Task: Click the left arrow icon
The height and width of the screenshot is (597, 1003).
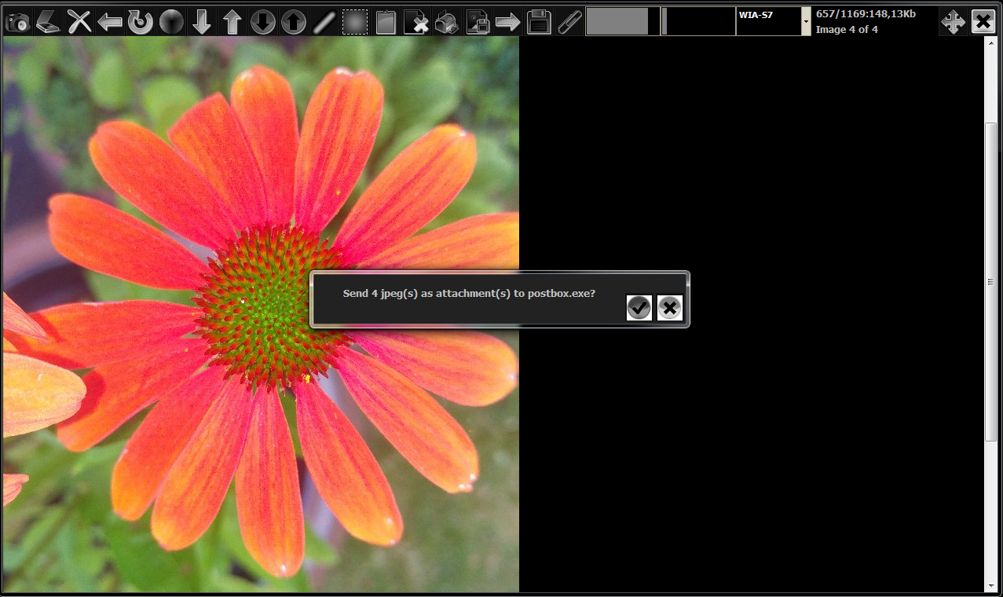Action: click(x=110, y=21)
